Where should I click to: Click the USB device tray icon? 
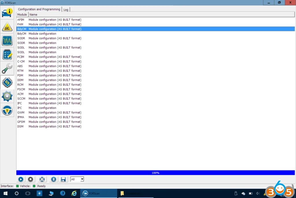tap(236, 193)
